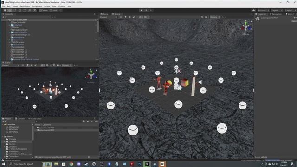297x167 pixels.
Task: Open Chrome from the taskbar
Action: pos(71,164)
